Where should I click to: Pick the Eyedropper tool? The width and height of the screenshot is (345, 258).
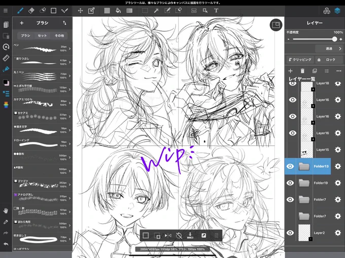click(x=6, y=222)
